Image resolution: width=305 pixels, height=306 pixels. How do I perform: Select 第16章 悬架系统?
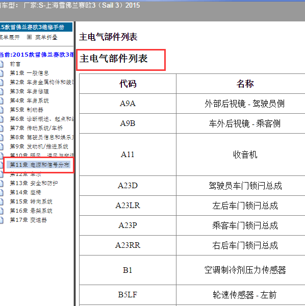pos(31,211)
